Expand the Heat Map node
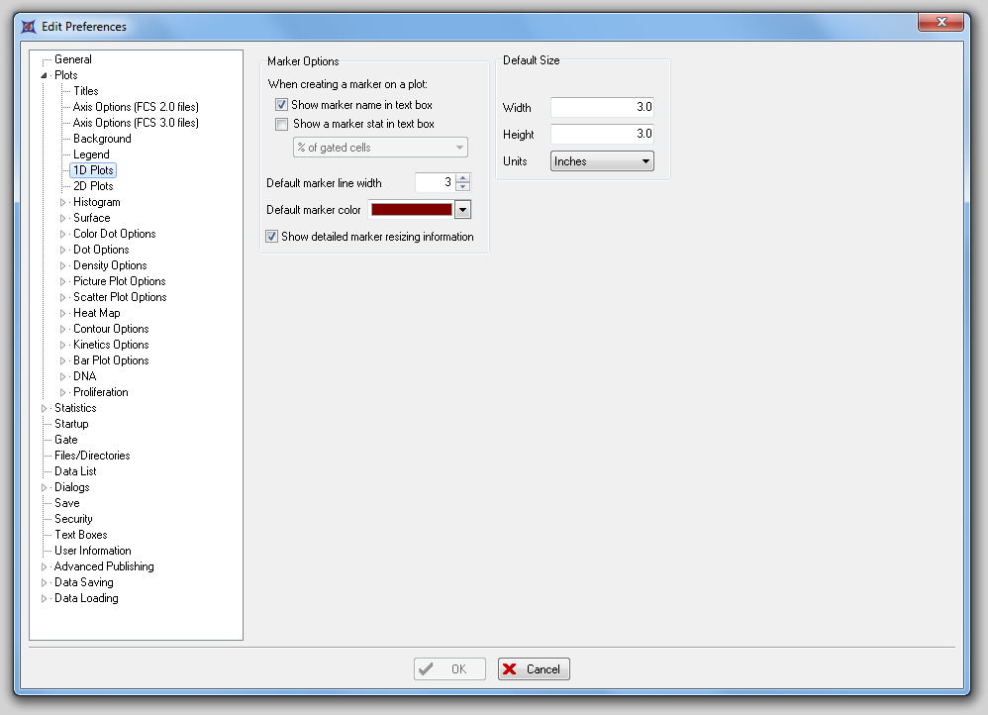The height and width of the screenshot is (715, 988). point(62,313)
